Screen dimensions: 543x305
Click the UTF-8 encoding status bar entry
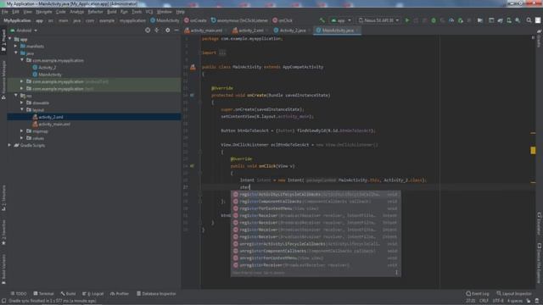tap(498, 301)
